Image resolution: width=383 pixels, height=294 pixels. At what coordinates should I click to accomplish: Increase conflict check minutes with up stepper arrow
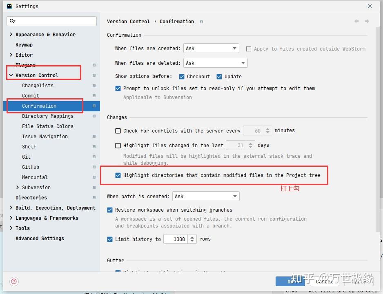click(268, 128)
